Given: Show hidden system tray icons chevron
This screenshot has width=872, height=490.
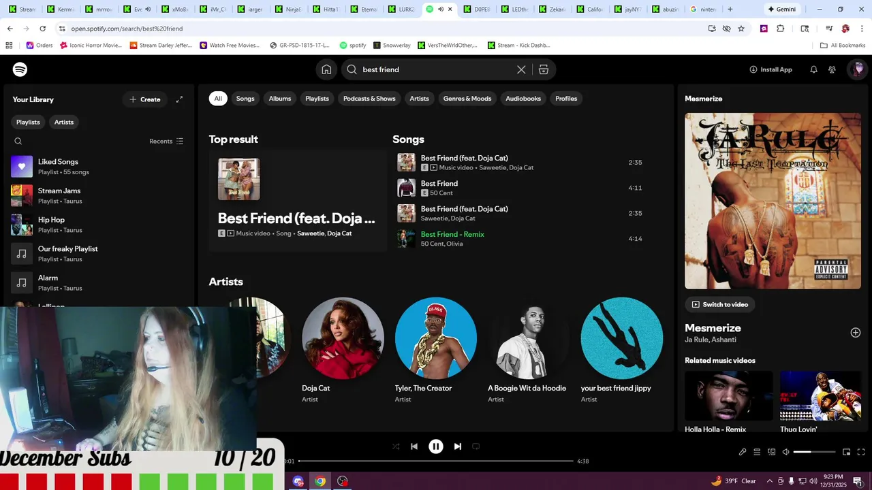Looking at the screenshot, I should (x=769, y=481).
